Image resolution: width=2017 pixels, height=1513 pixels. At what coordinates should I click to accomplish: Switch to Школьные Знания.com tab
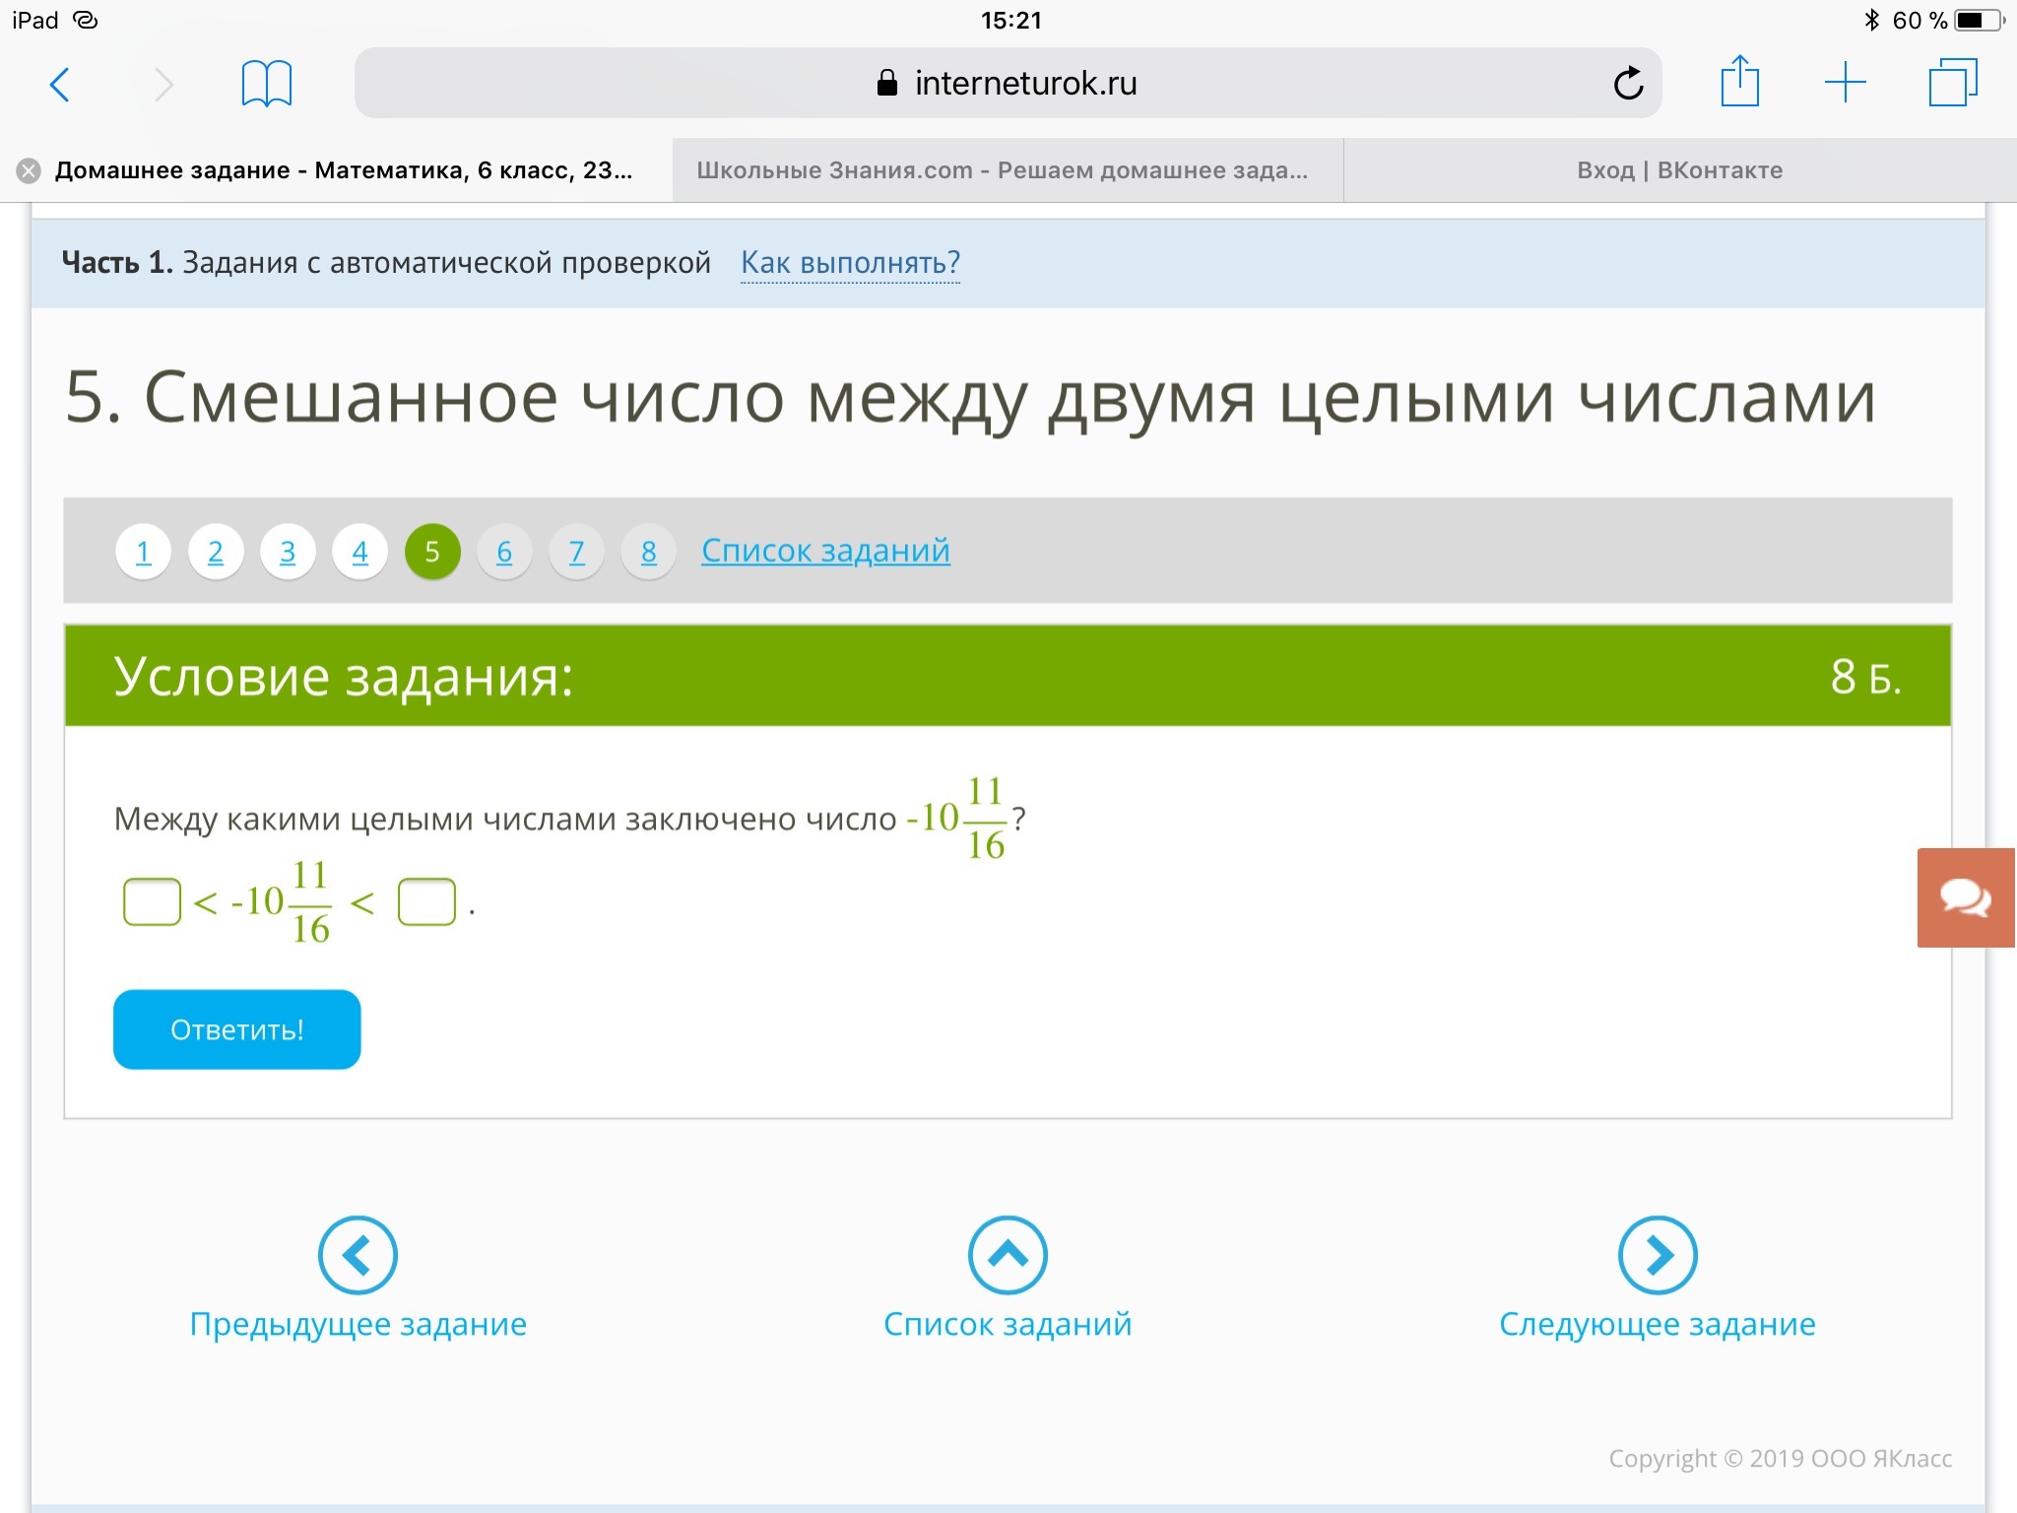pos(1003,170)
